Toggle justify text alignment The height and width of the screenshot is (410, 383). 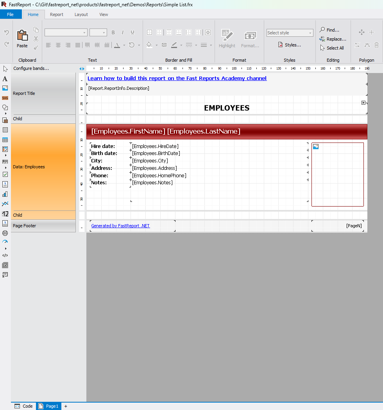pos(78,45)
